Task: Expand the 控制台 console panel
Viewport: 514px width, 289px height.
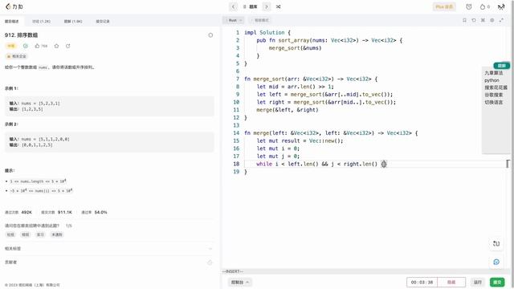Action: pyautogui.click(x=240, y=282)
